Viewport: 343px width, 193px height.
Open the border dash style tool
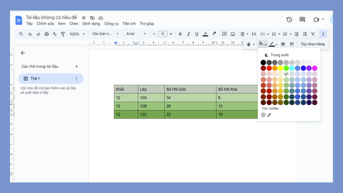pos(292,44)
